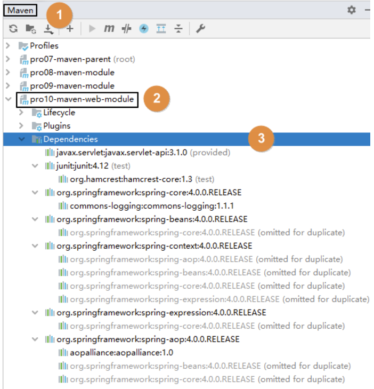The height and width of the screenshot is (389, 374).
Task: Select top-level spring-expression:4.0.0.RELEASE text
Action: click(x=161, y=313)
